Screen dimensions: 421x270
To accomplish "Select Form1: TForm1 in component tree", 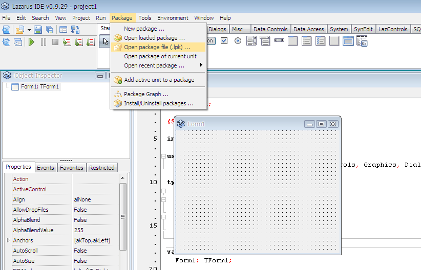I will pos(40,86).
